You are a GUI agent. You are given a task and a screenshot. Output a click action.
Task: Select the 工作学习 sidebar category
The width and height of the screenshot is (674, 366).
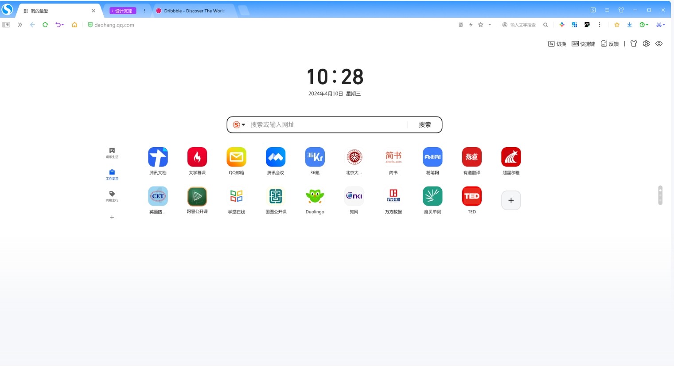tap(112, 175)
